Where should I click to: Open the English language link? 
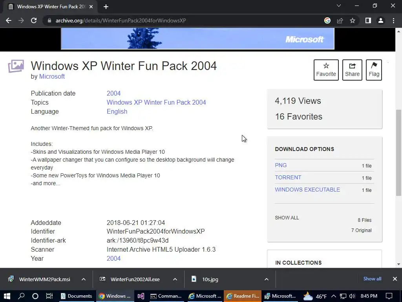[117, 111]
